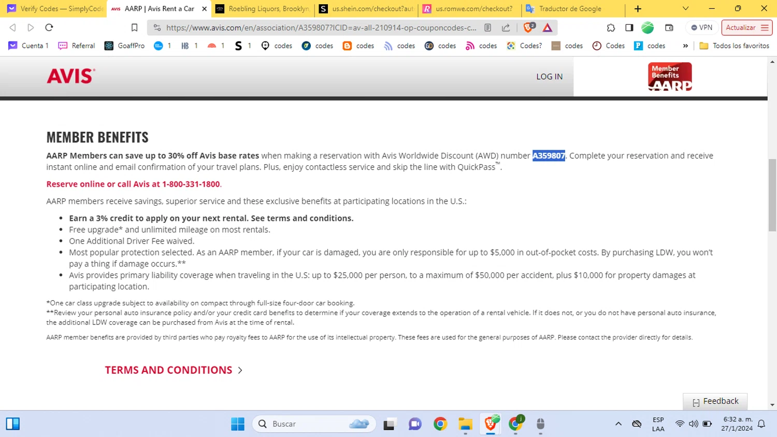The width and height of the screenshot is (777, 437).
Task: Click the address bar URL field
Action: pyautogui.click(x=321, y=27)
